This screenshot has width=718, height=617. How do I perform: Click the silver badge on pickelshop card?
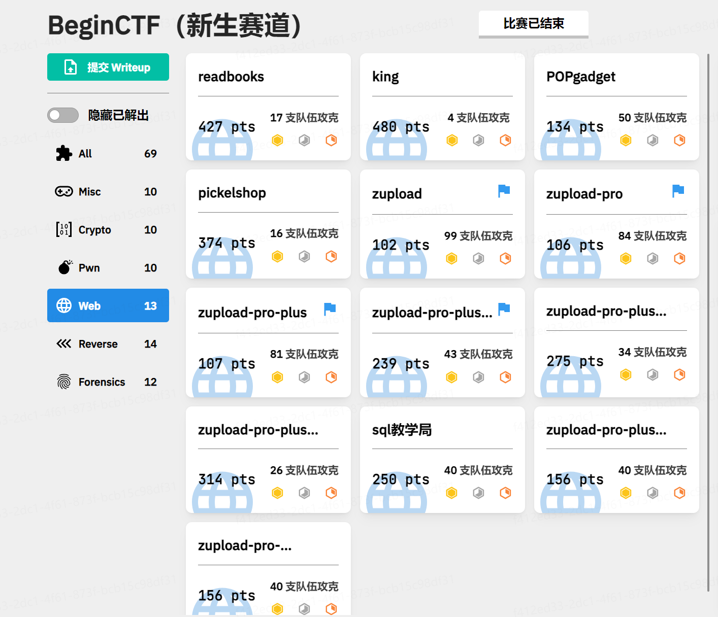(304, 256)
